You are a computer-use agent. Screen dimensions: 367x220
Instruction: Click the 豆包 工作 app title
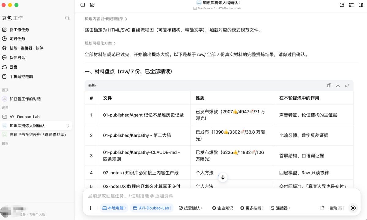(13, 18)
